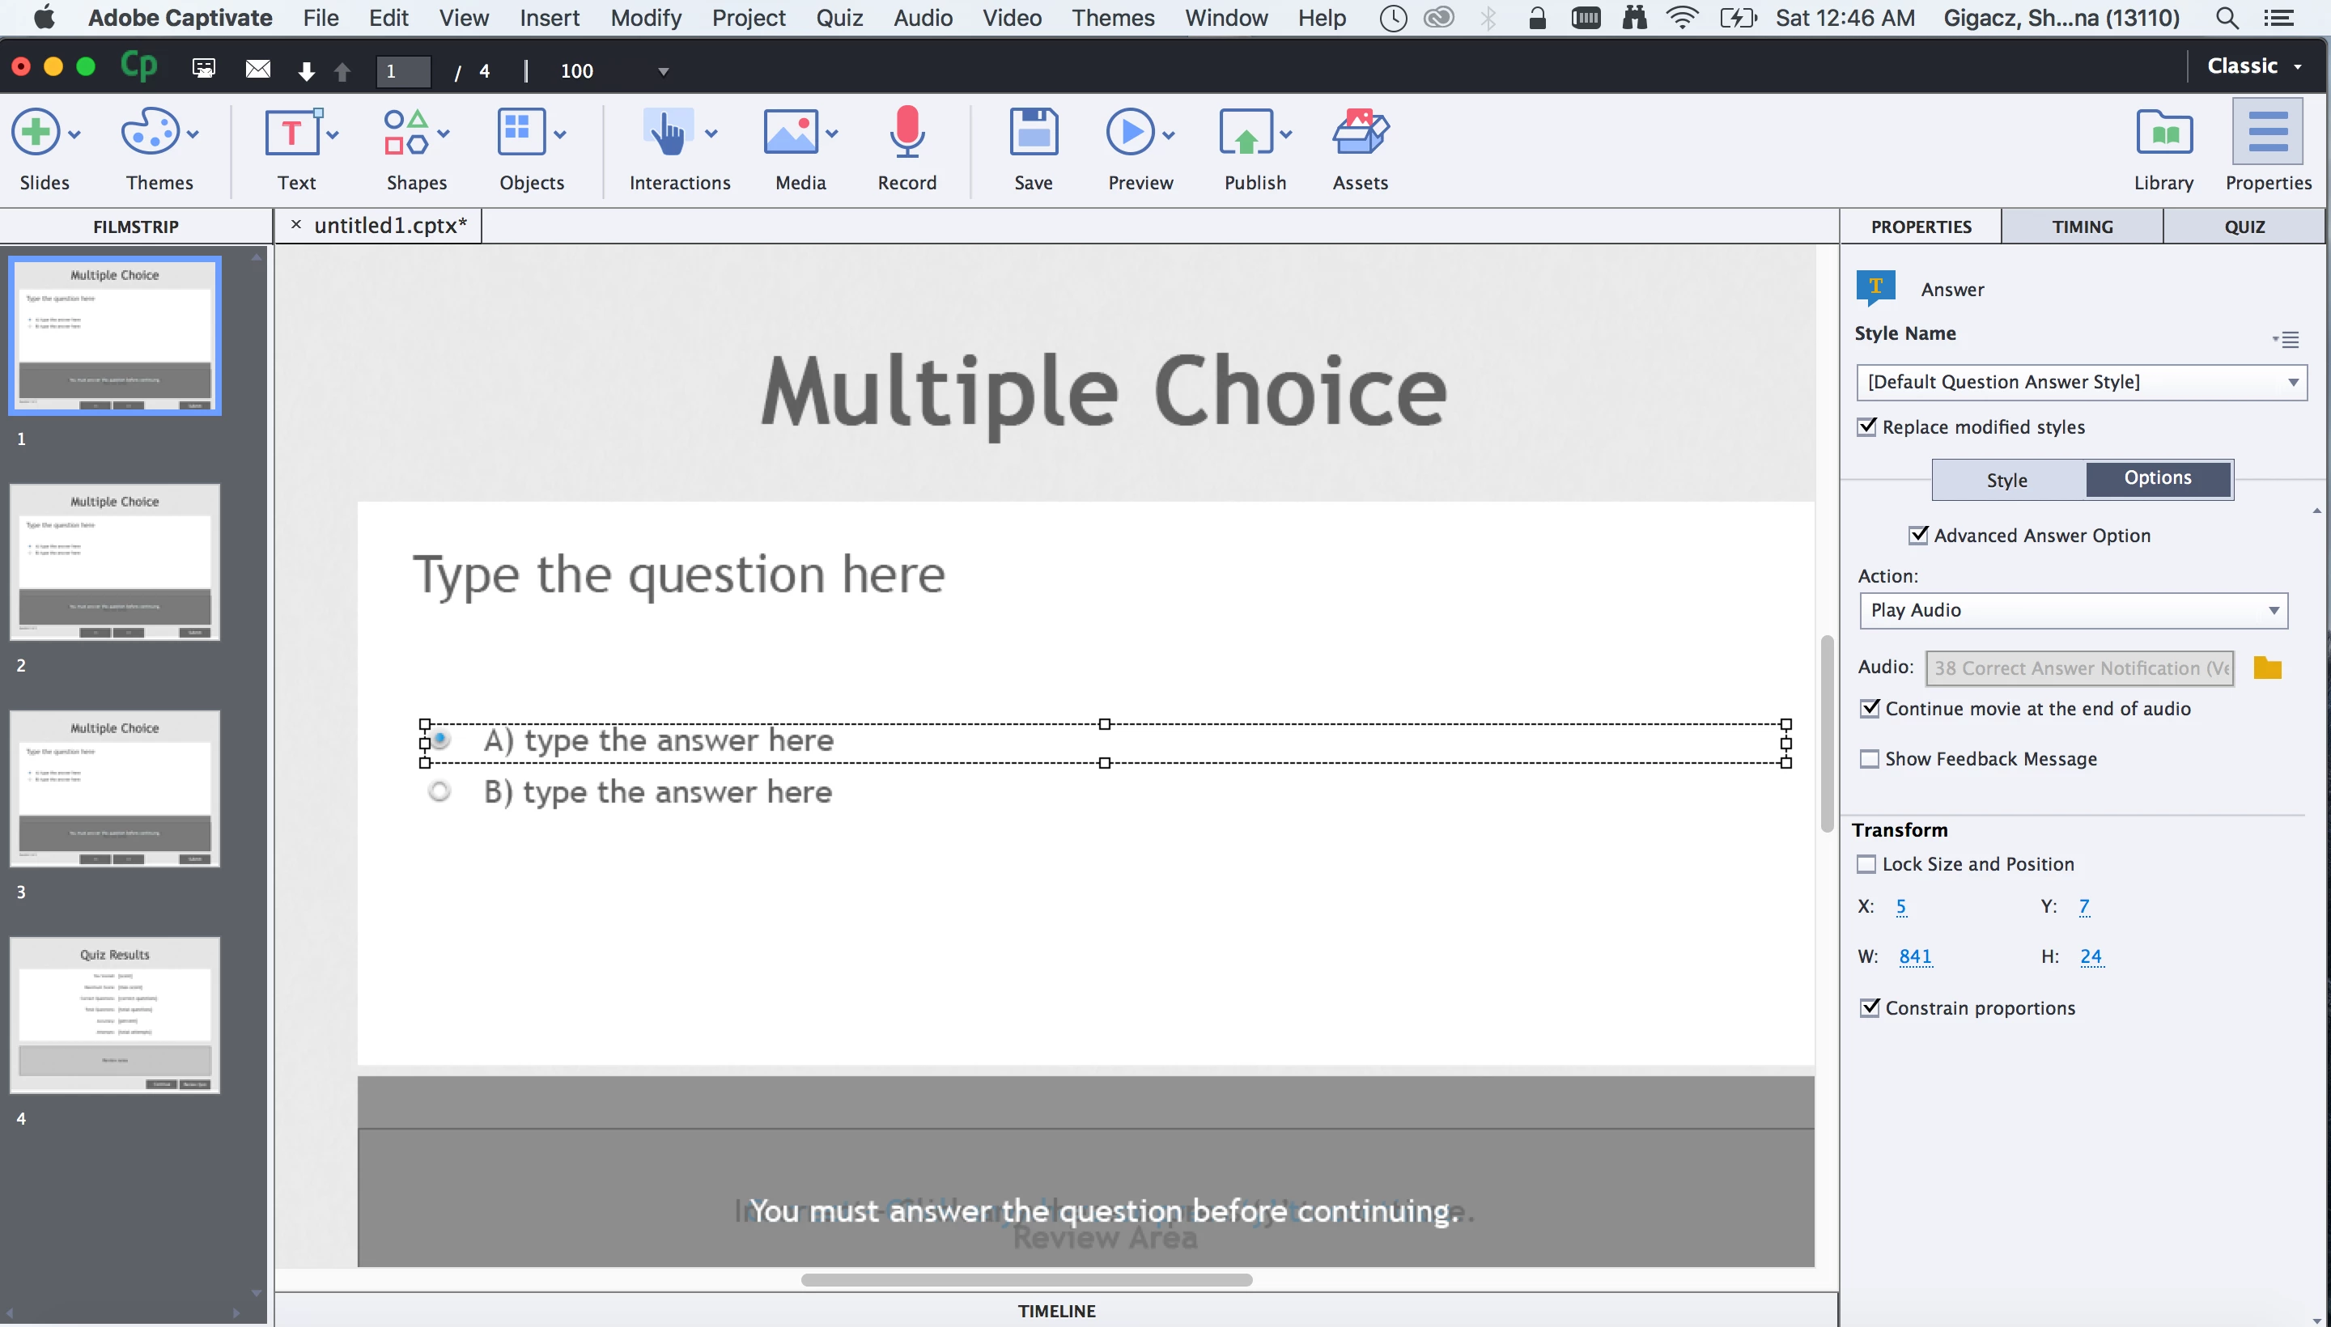This screenshot has width=2331, height=1327.
Task: Click the Record microphone icon
Action: 906,134
